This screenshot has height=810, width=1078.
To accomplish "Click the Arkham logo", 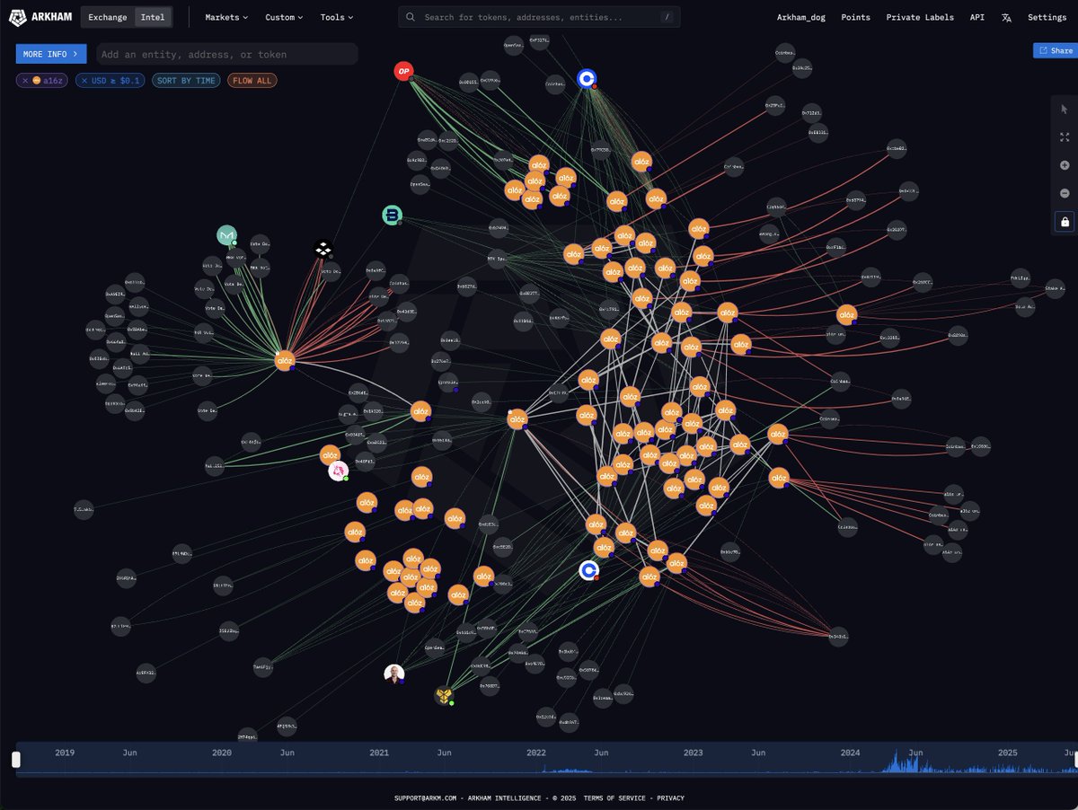I will (x=40, y=17).
